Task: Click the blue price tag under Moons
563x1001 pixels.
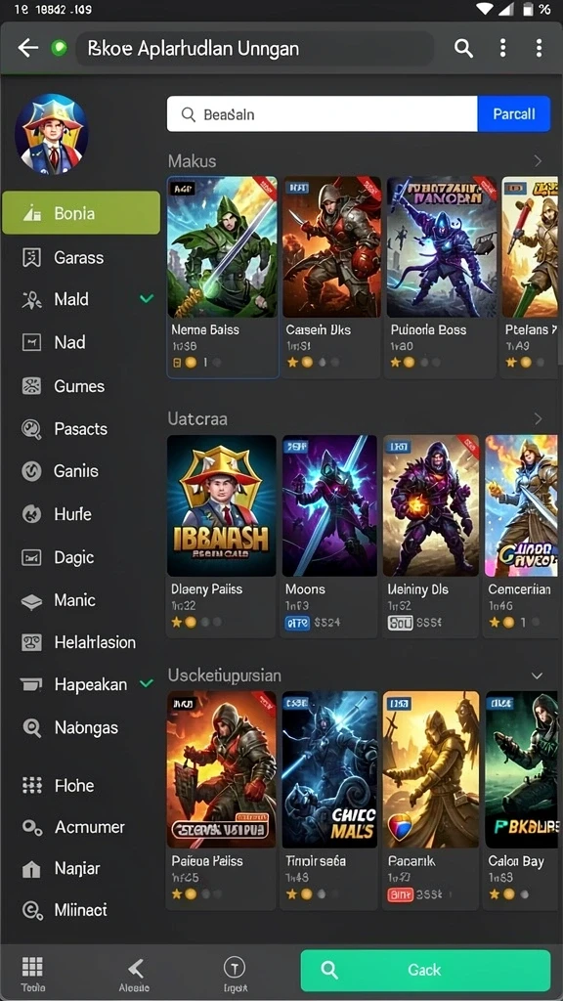Action: point(297,623)
